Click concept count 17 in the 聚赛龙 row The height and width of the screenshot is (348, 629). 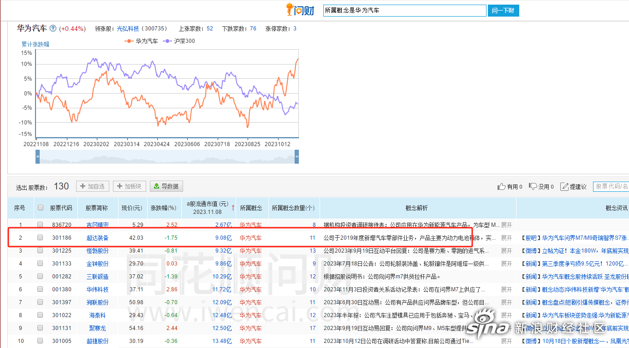coord(313,328)
